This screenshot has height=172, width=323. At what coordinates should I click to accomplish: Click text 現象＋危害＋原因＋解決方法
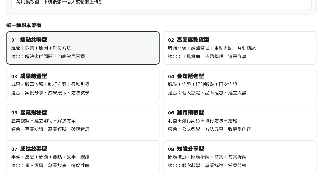click(x=41, y=48)
